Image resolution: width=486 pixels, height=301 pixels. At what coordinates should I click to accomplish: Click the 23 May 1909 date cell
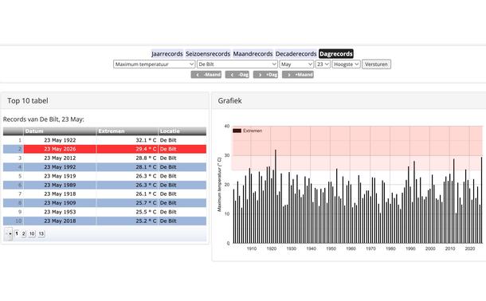[60, 203]
